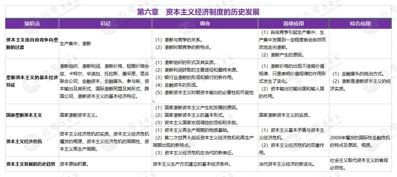Select the 资本原始积累 cell
Image resolution: width=397 pixels, height=177 pixels.
pyautogui.click(x=75, y=164)
